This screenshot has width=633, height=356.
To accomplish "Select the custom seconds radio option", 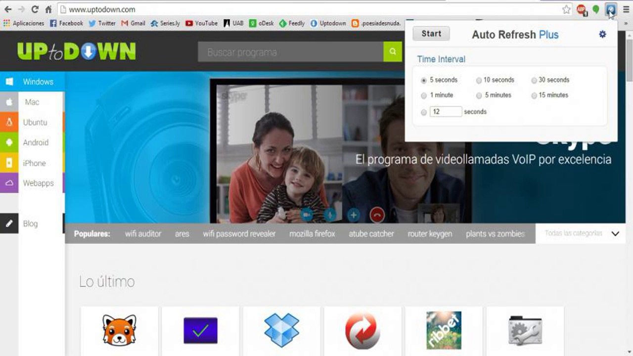I will pyautogui.click(x=424, y=112).
